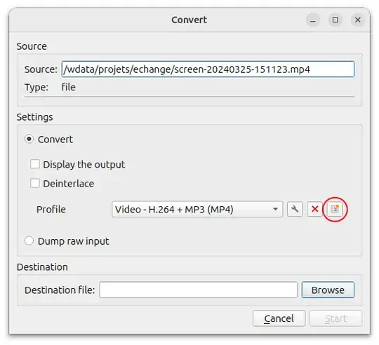Click the Destination file input field
379x345 pixels.
(x=198, y=290)
